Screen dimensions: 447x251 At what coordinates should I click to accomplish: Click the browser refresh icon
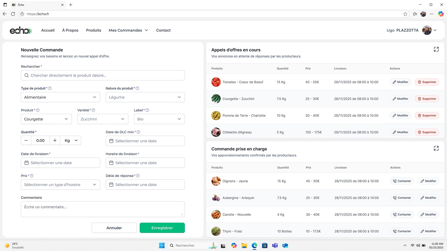point(13,14)
